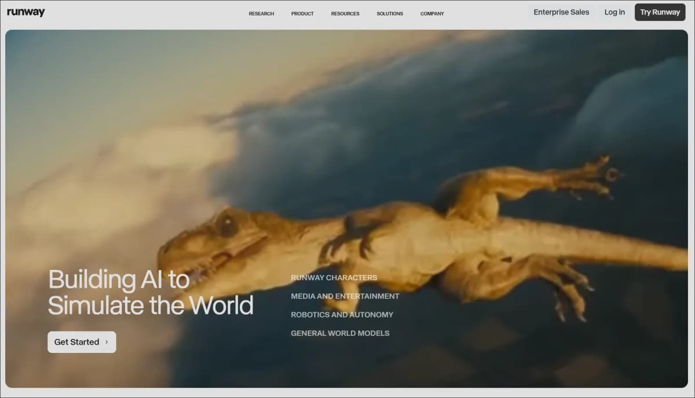The width and height of the screenshot is (695, 398).
Task: Open the General World Models link
Action: (340, 333)
